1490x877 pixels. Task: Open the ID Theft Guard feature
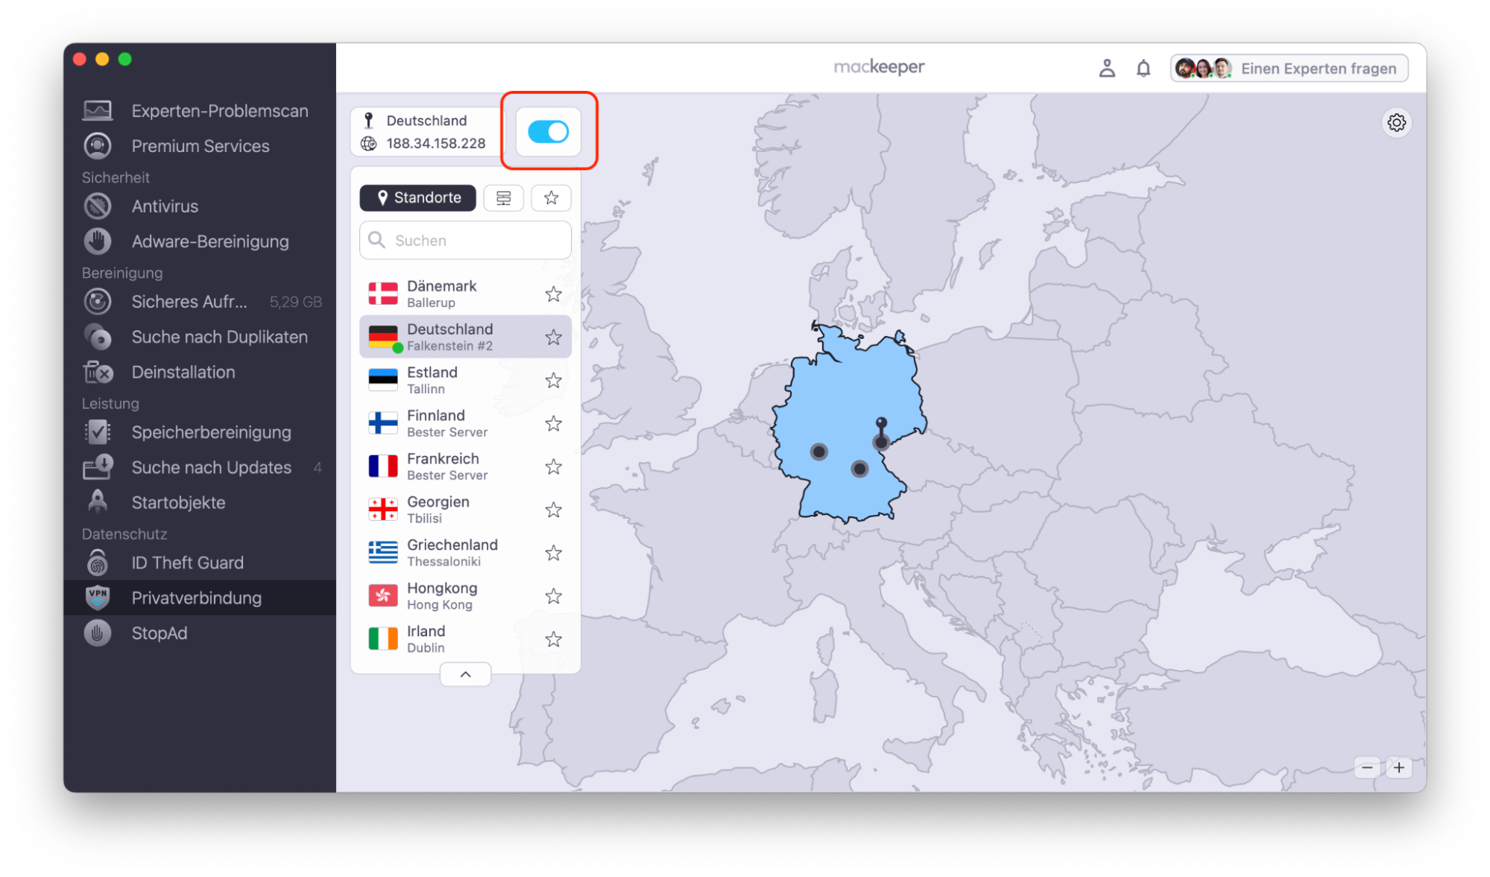coord(187,562)
